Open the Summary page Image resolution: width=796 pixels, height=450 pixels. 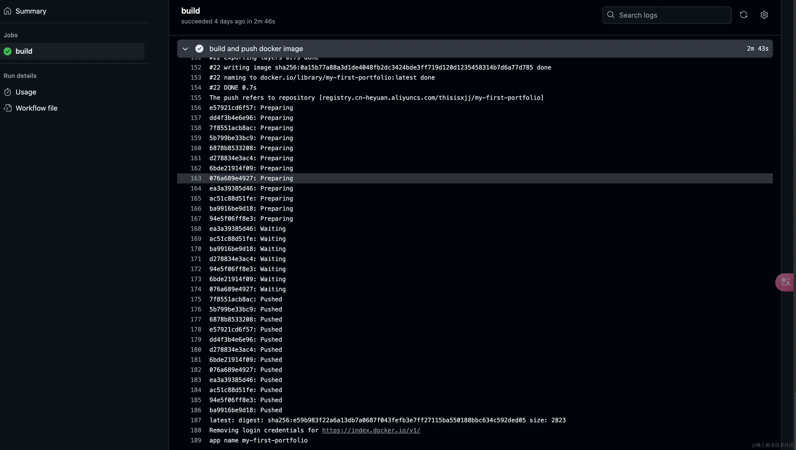tap(31, 11)
